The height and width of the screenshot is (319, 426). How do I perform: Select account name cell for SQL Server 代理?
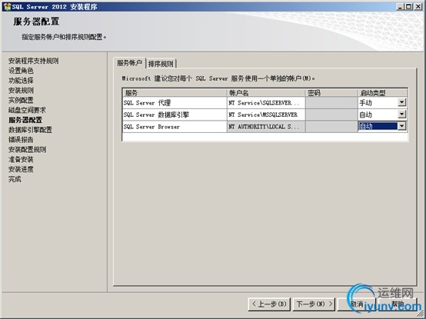[x=266, y=103]
